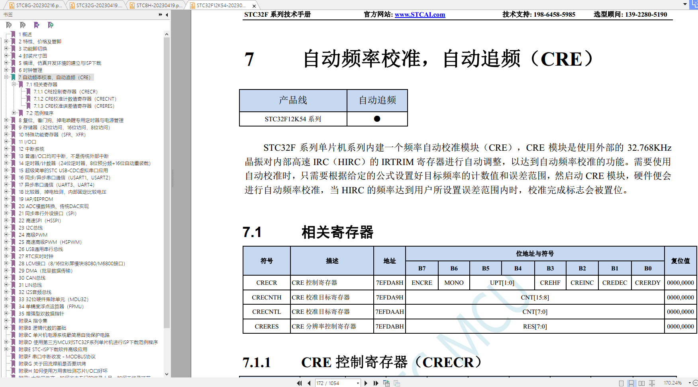This screenshot has height=387, width=698.
Task: Collapse the bookmarks panel with left triangle
Action: tap(167, 15)
